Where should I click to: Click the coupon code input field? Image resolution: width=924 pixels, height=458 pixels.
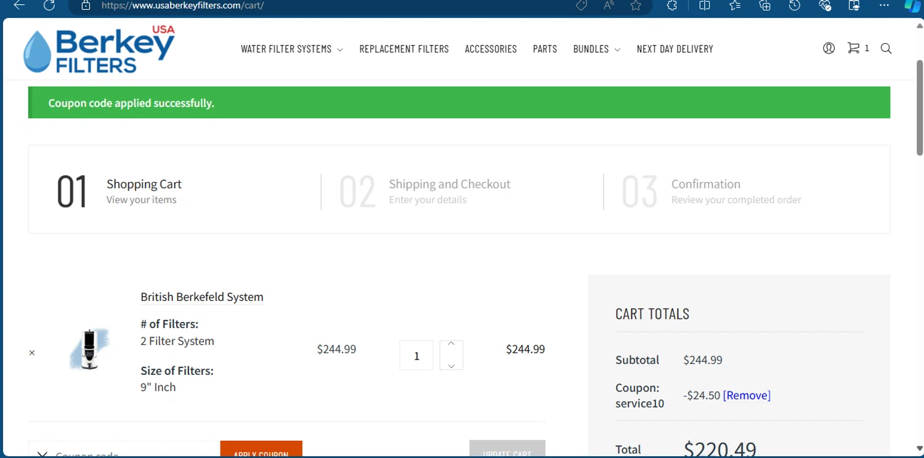[124, 450]
